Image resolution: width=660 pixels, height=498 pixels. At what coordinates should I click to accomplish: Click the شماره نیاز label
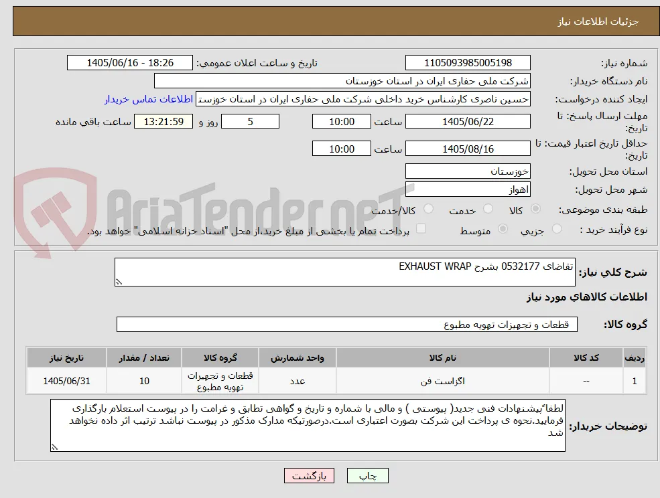click(624, 63)
